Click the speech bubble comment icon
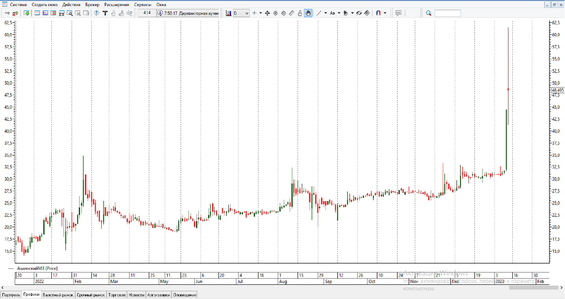Screen dimensions: 565x299 [398, 13]
